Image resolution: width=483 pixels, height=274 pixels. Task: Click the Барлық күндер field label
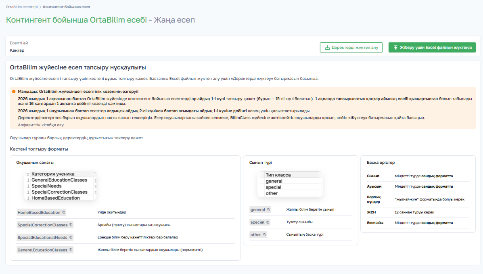click(374, 199)
